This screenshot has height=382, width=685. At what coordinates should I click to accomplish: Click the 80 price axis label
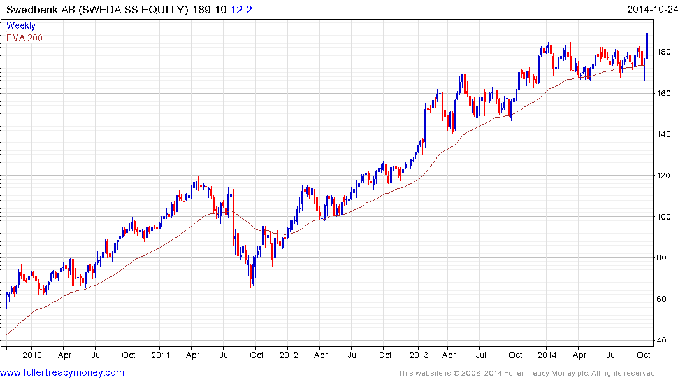tap(661, 258)
